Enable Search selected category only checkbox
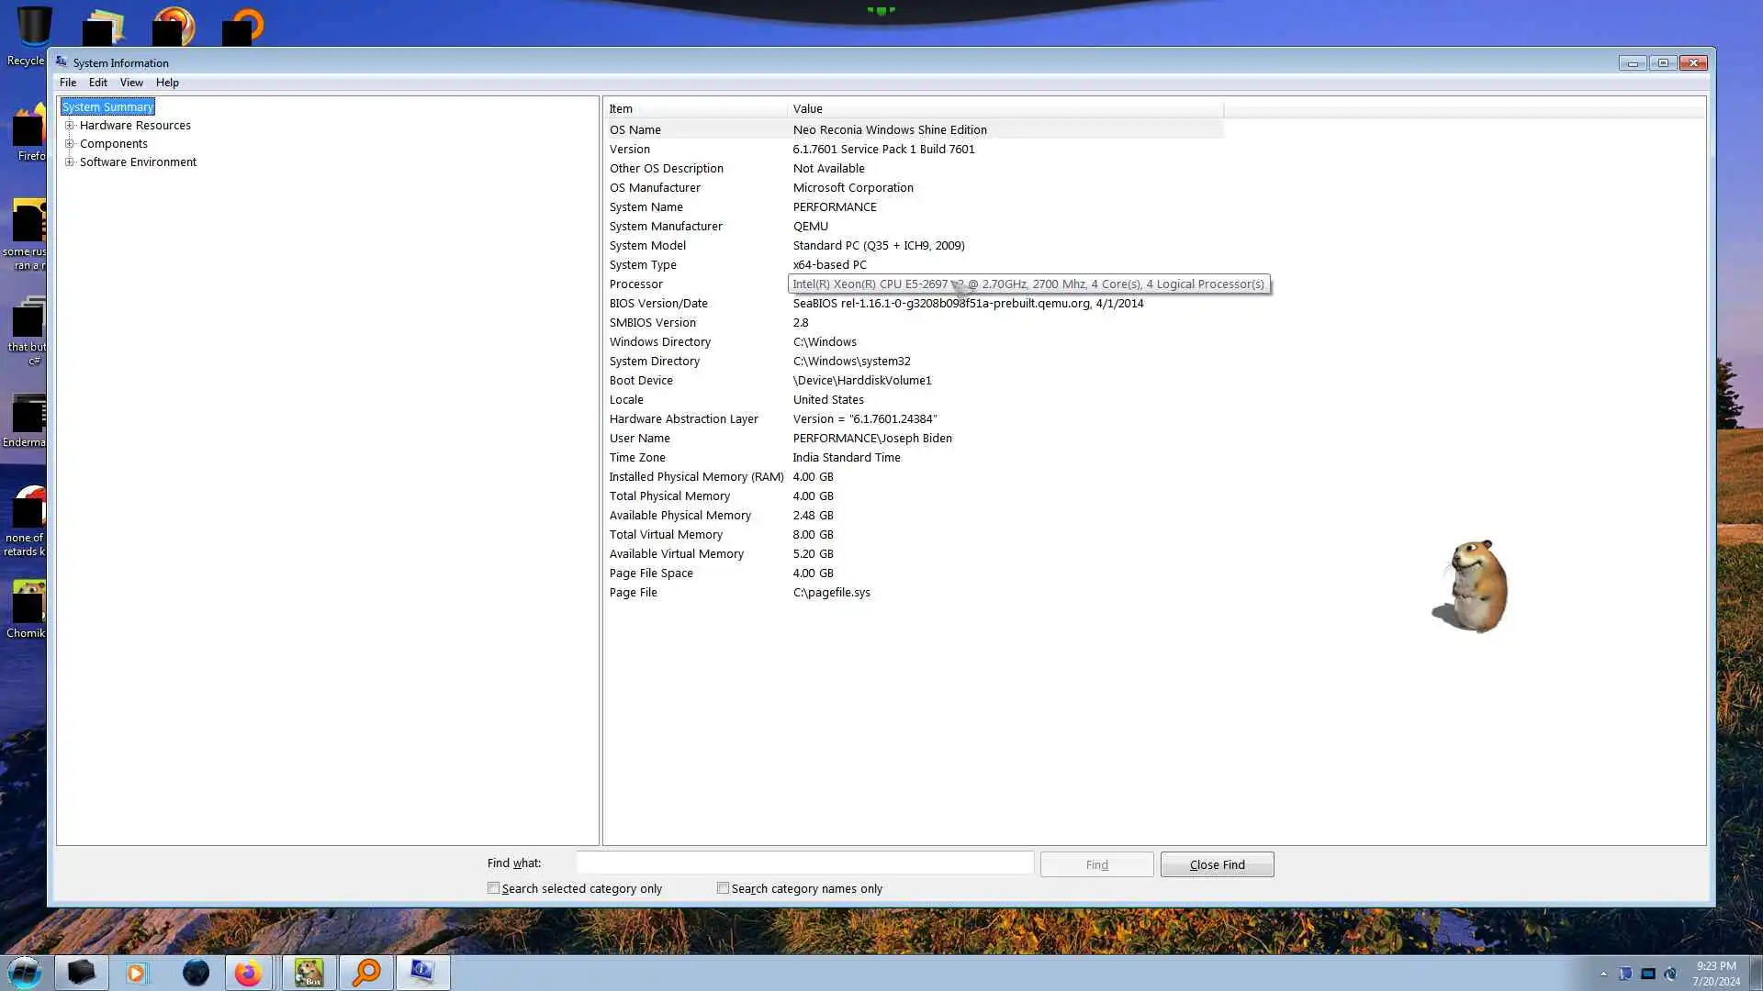This screenshot has width=1763, height=991. click(494, 888)
